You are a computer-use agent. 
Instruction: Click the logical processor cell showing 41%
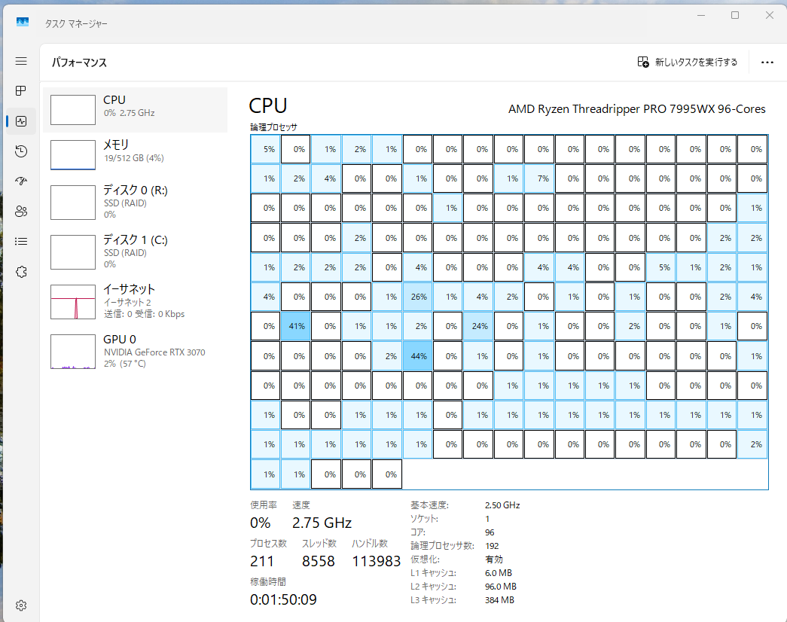296,326
